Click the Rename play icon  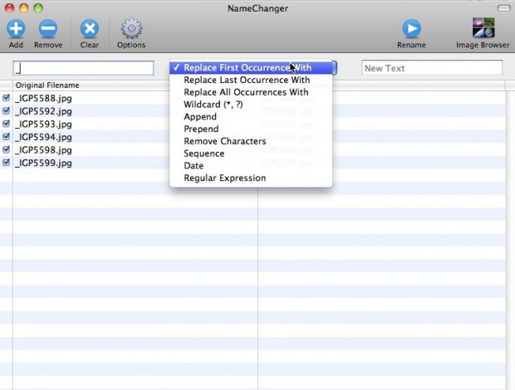[x=411, y=29]
